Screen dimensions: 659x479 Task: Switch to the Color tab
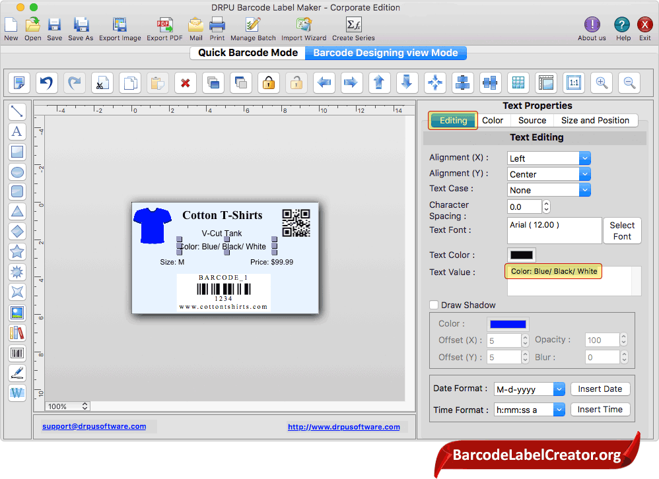[x=493, y=121]
